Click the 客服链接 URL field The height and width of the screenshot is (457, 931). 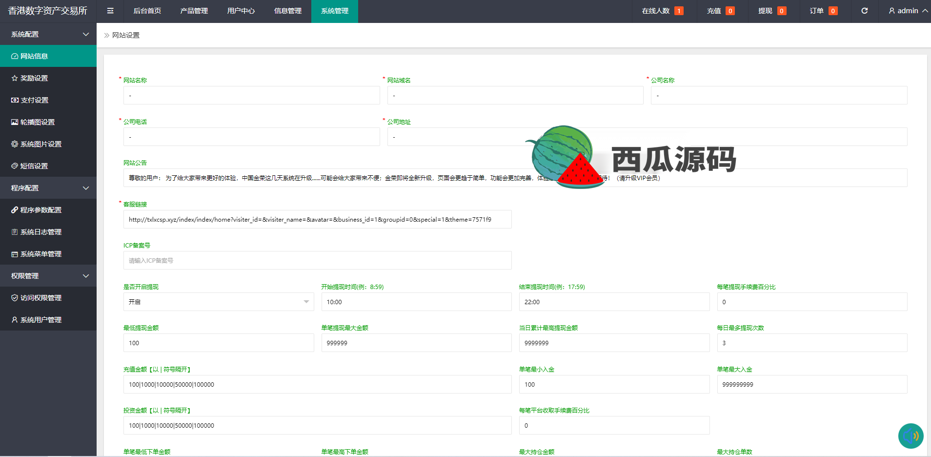317,219
